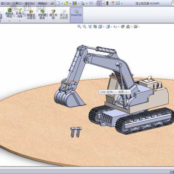This screenshot has width=174, height=174.
Task: Click the Zoom to Fit icon
Action: coord(79,27)
